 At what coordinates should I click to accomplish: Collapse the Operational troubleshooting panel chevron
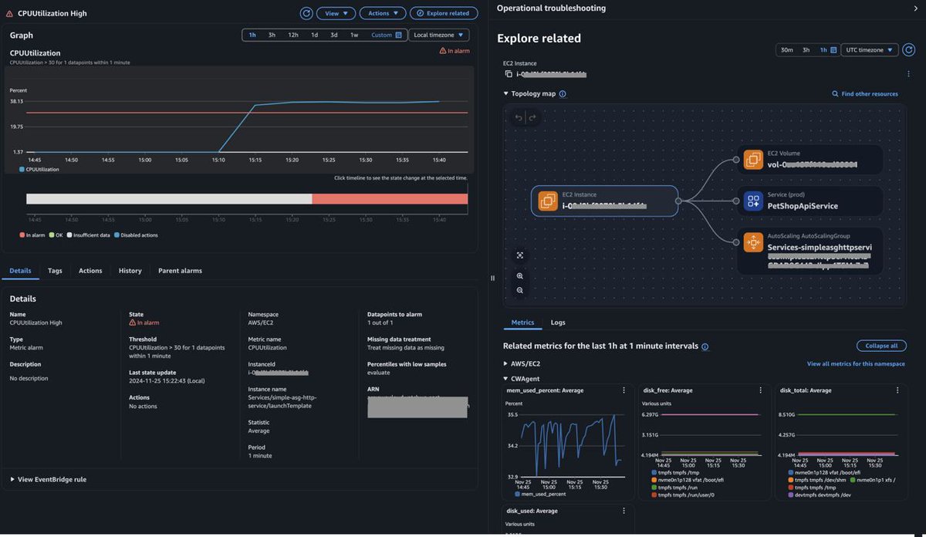[x=916, y=8]
